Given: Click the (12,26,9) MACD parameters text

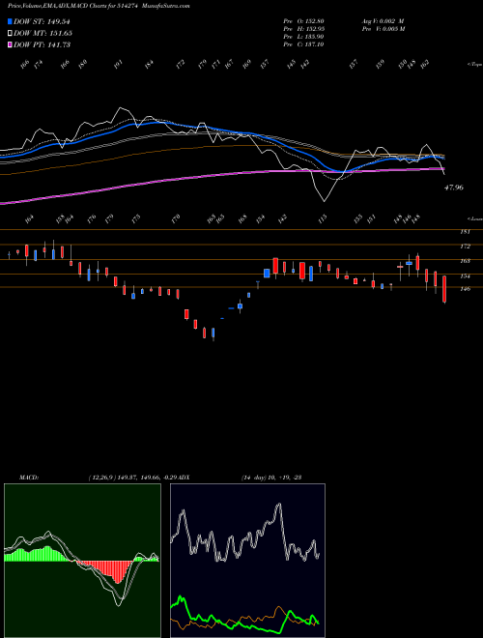Looking at the screenshot, I should click(100, 478).
